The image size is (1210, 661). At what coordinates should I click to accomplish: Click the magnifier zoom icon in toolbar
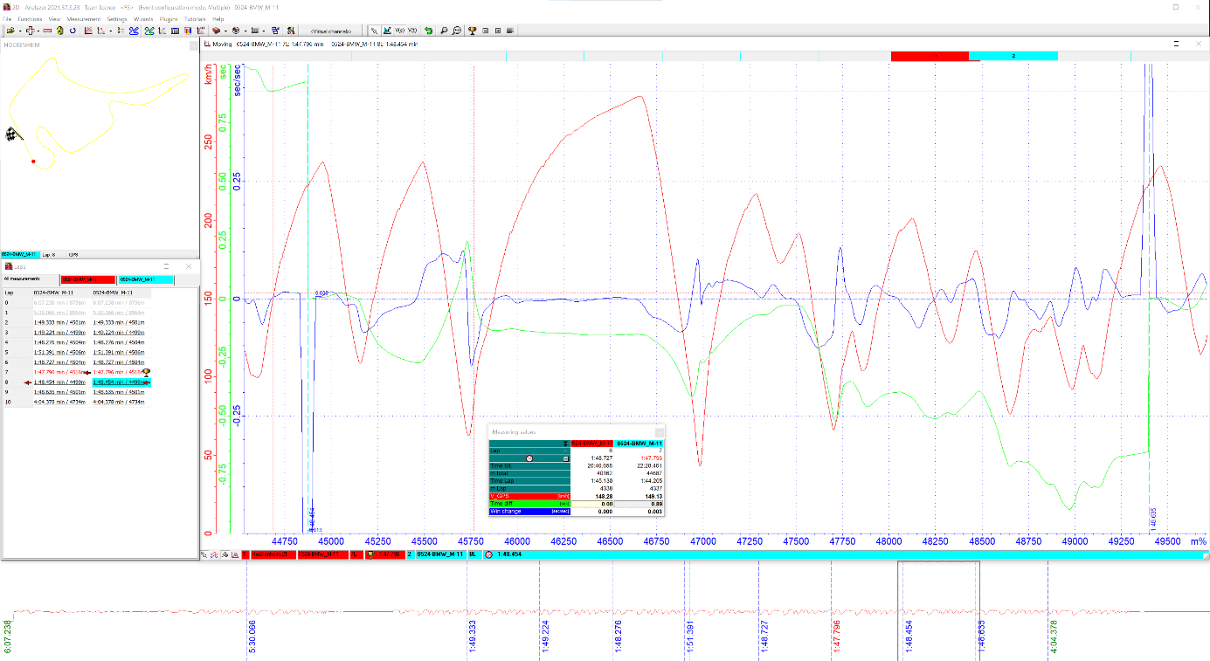click(444, 31)
